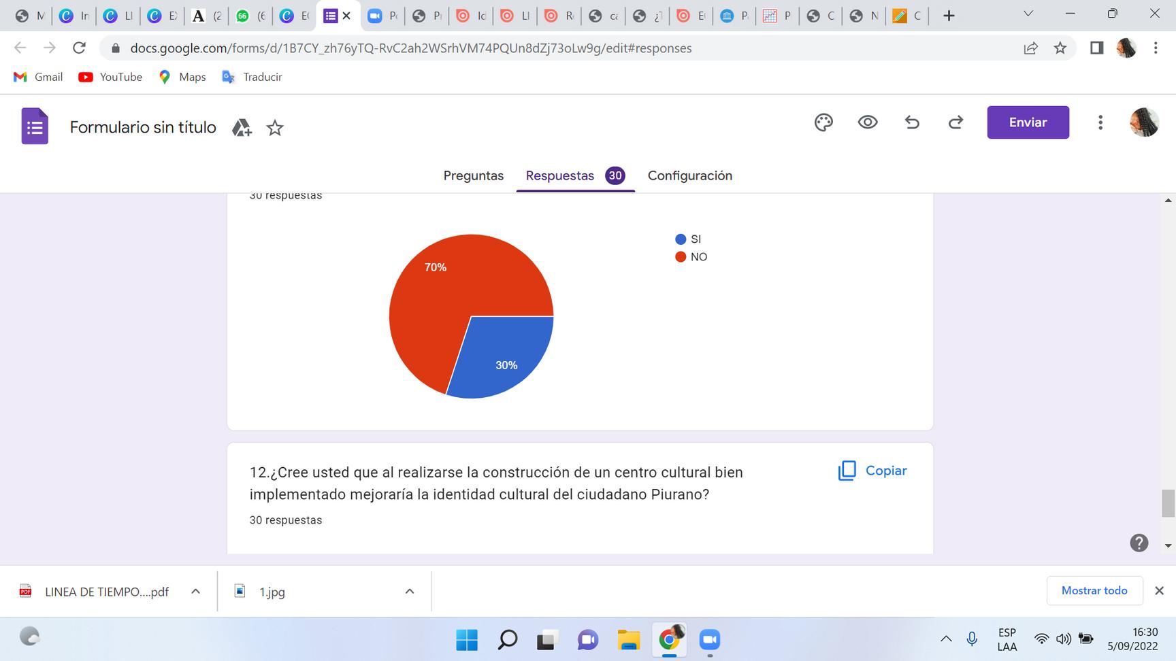Click the move to Drive folder icon
1176x661 pixels.
tap(242, 128)
